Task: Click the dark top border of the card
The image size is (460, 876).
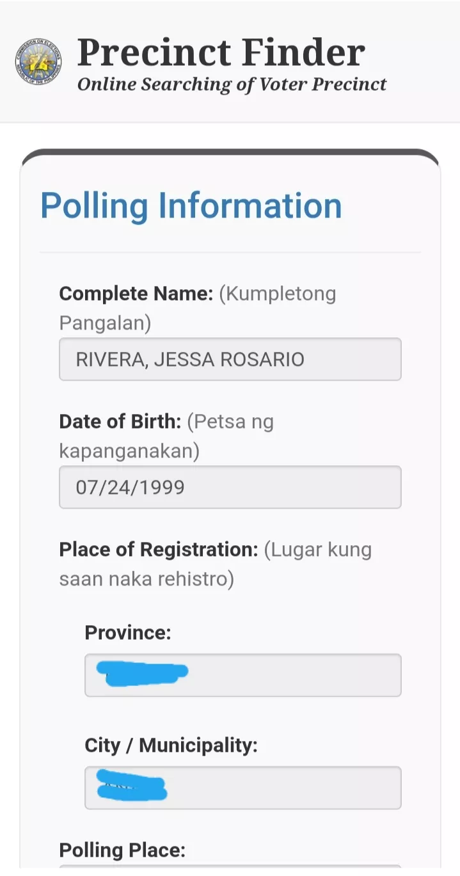Action: [x=230, y=152]
